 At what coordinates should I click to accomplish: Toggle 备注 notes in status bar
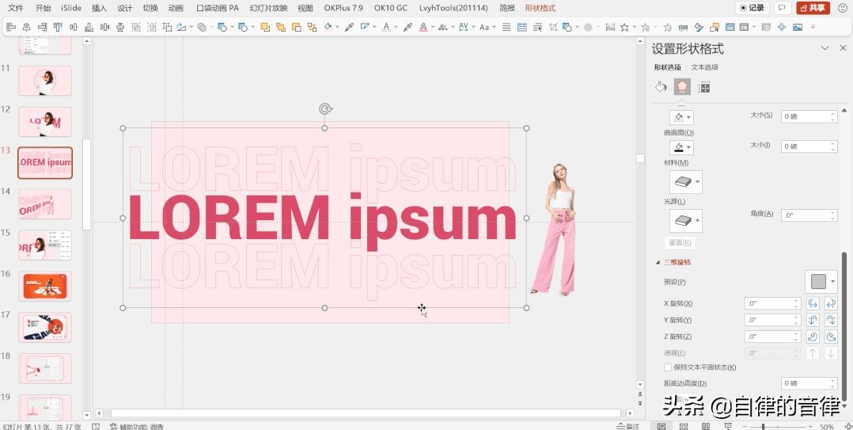point(627,426)
